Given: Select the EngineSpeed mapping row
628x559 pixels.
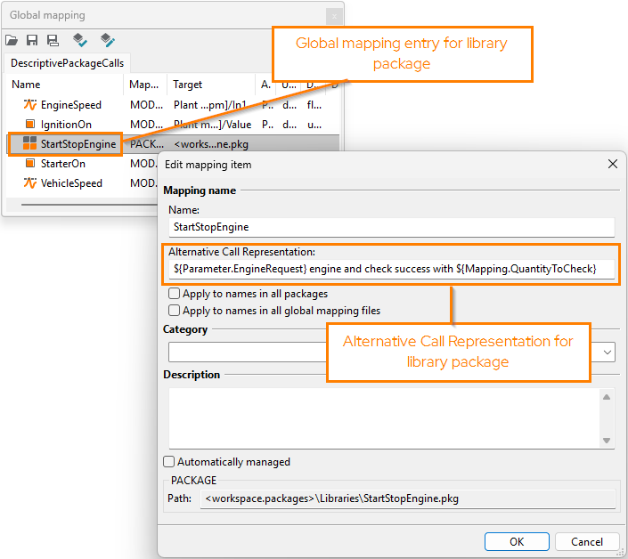Looking at the screenshot, I should [x=173, y=105].
